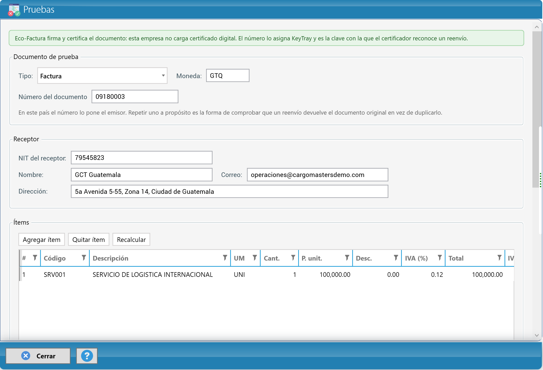Image resolution: width=543 pixels, height=370 pixels.
Task: Open filter on P. unit. column header
Action: point(347,258)
